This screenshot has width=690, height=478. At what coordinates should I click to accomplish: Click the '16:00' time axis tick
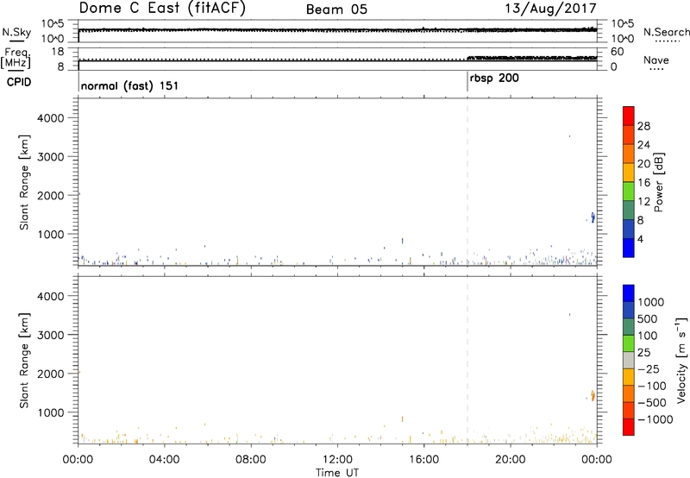click(x=423, y=460)
